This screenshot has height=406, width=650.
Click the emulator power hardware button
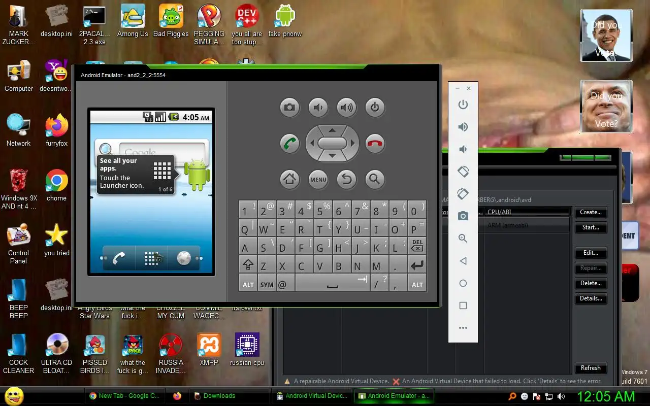click(x=375, y=108)
